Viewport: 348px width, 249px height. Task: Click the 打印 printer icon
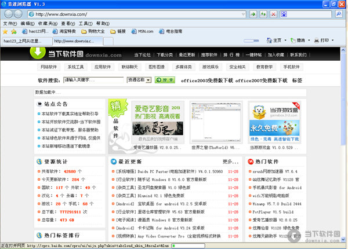317,41
